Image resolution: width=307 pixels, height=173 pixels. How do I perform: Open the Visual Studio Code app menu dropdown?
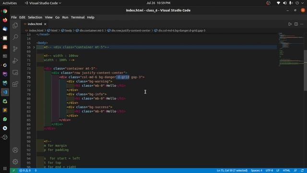tap(43, 3)
